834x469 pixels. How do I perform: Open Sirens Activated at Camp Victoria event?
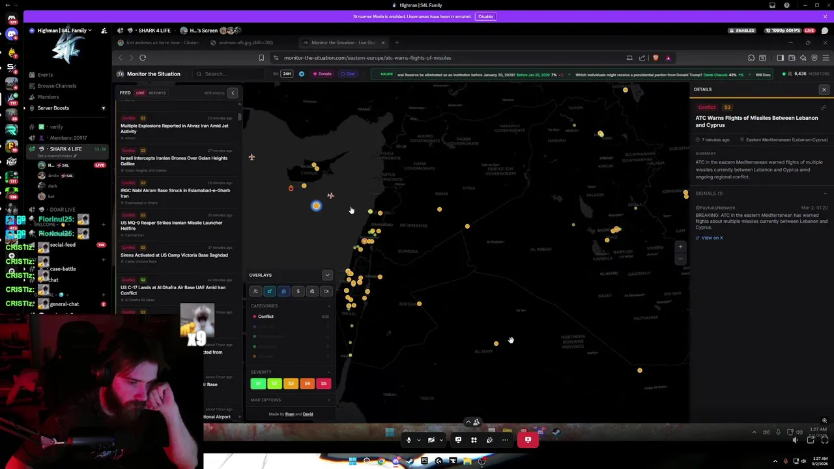coord(176,255)
